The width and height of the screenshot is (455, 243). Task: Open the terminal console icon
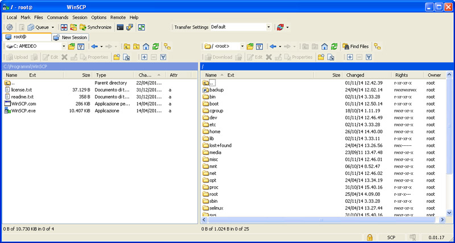120,27
